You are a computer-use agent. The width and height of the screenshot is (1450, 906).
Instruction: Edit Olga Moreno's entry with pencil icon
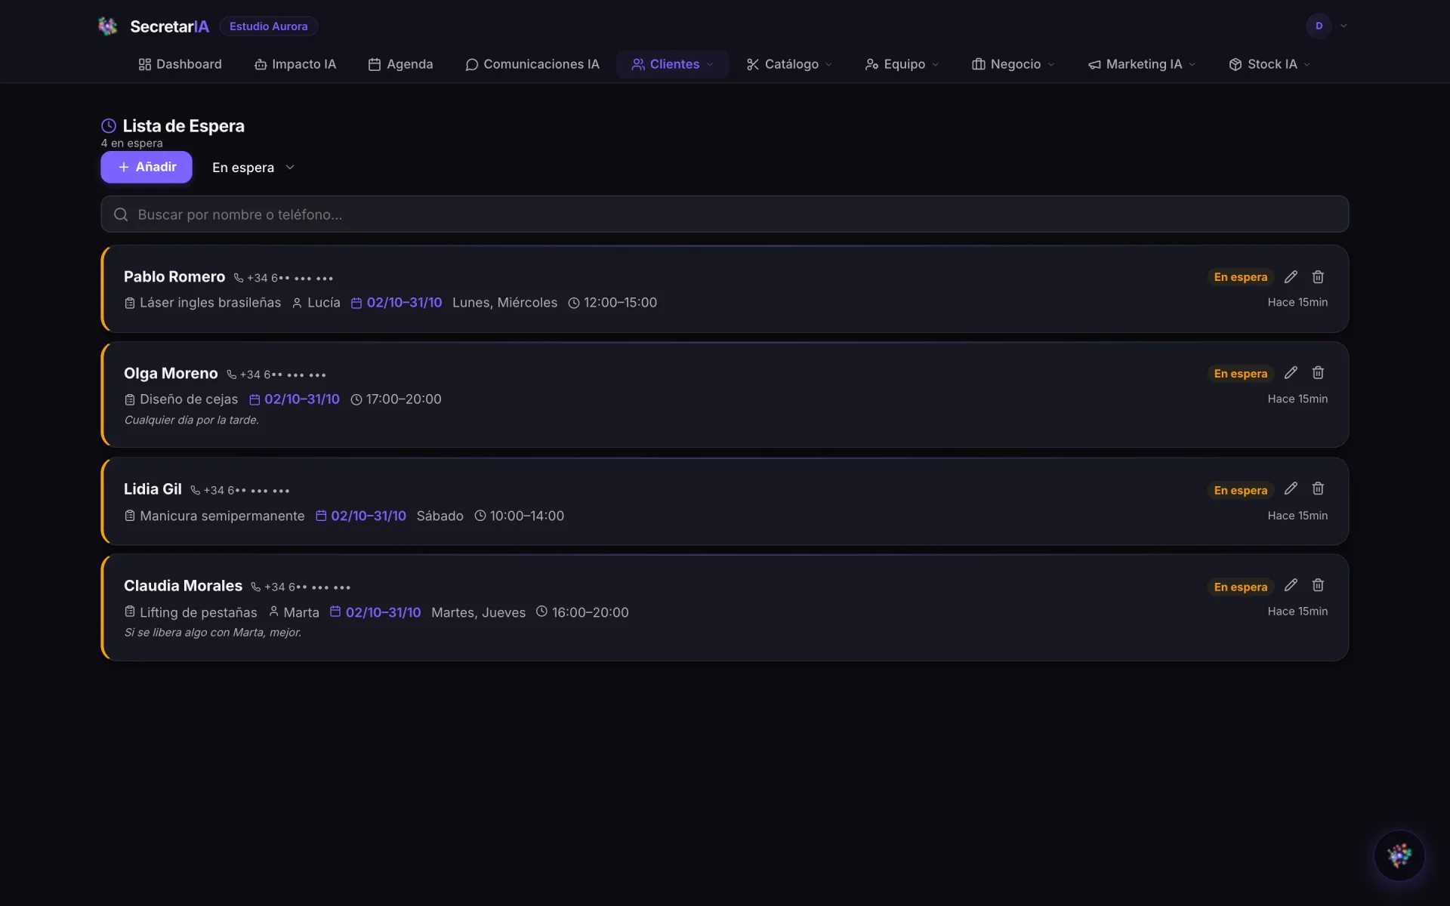[x=1291, y=373]
